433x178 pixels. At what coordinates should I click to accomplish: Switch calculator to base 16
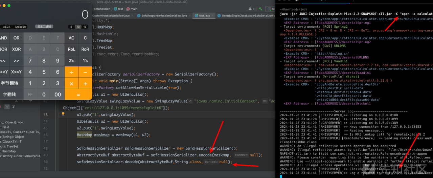[x=85, y=27]
